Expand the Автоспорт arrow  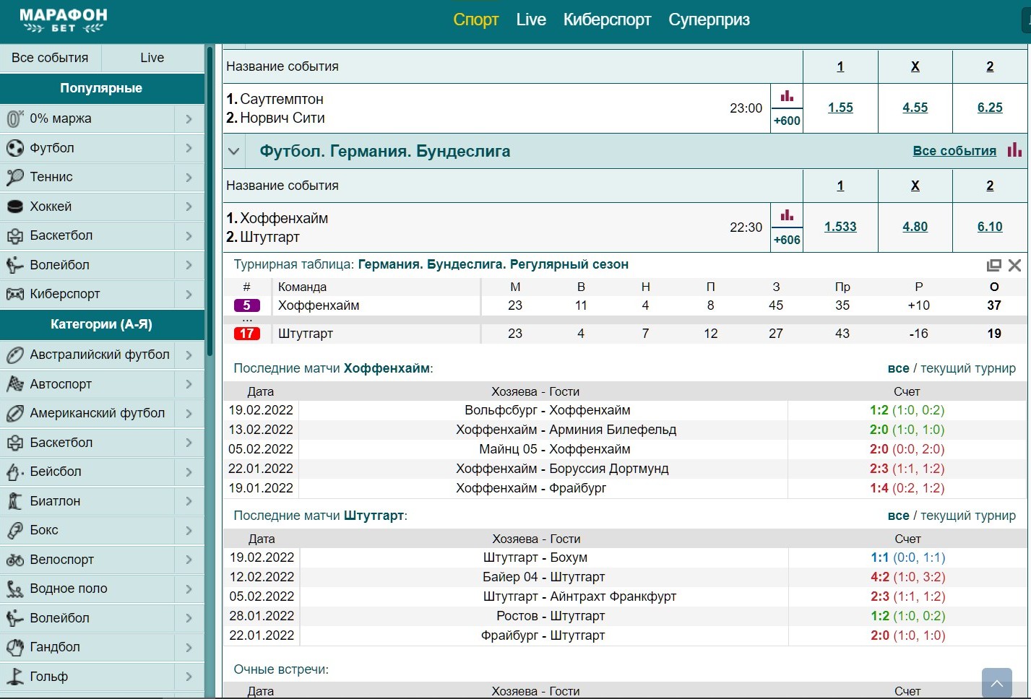[189, 384]
